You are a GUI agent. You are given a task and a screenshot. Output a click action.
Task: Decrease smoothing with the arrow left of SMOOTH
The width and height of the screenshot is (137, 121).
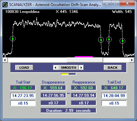pos(55,67)
